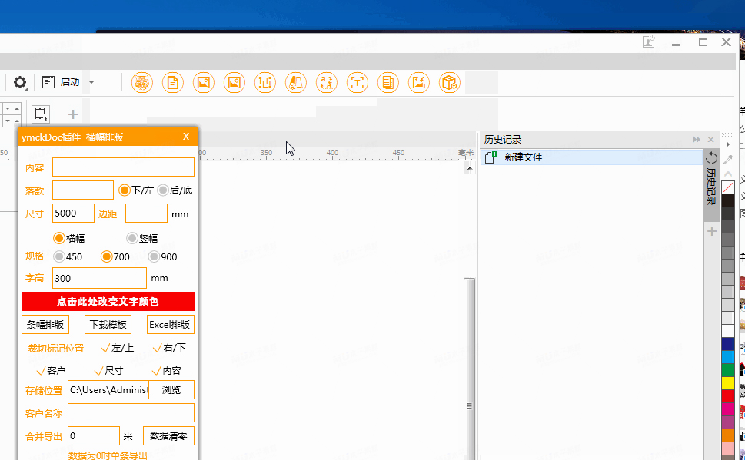Click the 字高 field showing 300
This screenshot has width=745, height=460.
(x=99, y=278)
